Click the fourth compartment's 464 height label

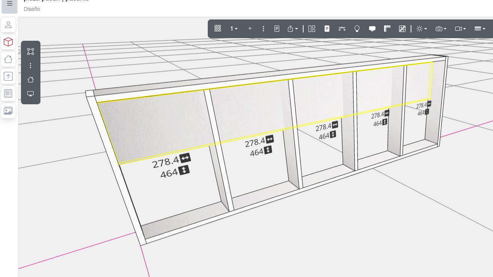coord(380,123)
